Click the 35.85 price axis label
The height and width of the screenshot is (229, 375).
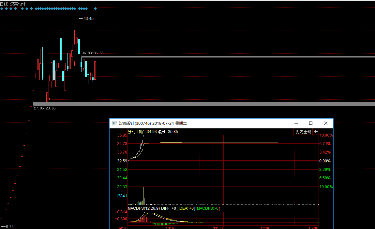pyautogui.click(x=122, y=135)
